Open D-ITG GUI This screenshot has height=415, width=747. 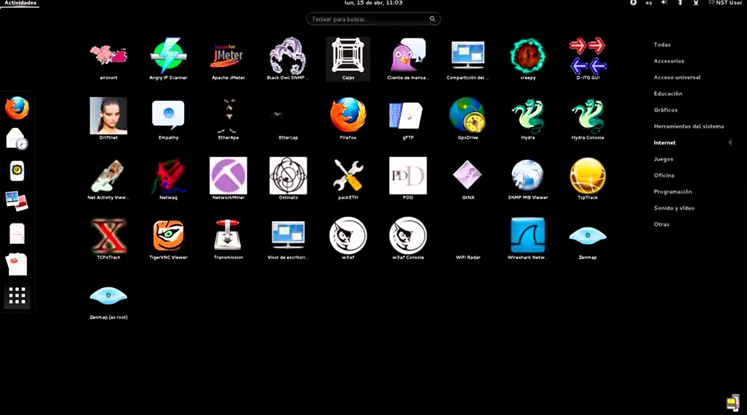coord(587,59)
